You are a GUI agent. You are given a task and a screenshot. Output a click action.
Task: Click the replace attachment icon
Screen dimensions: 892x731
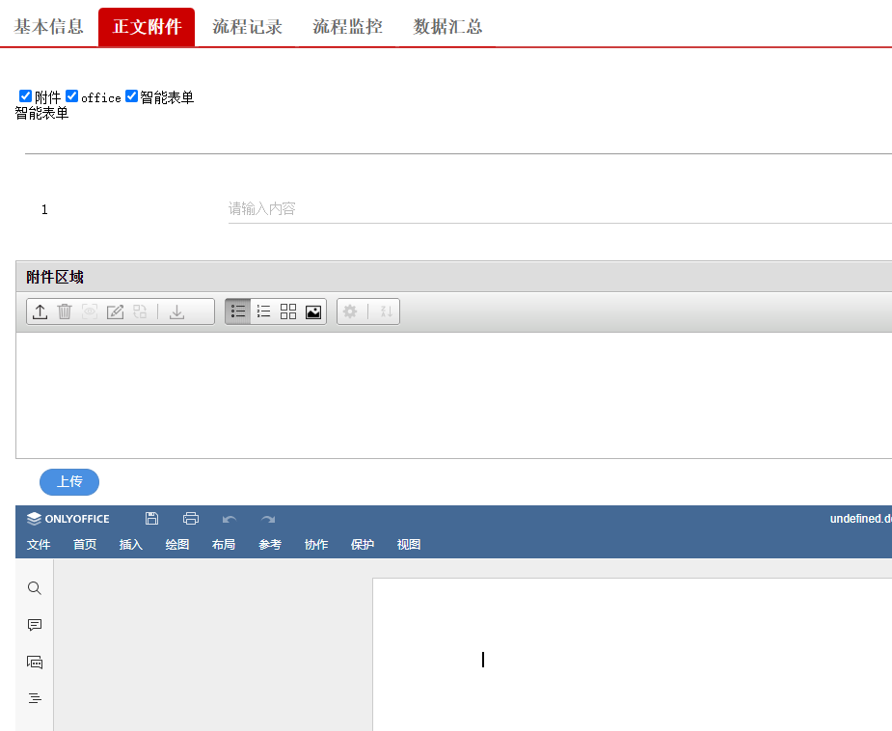pos(140,311)
